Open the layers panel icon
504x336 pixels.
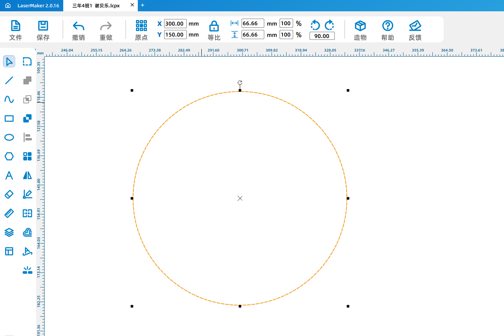[9, 232]
